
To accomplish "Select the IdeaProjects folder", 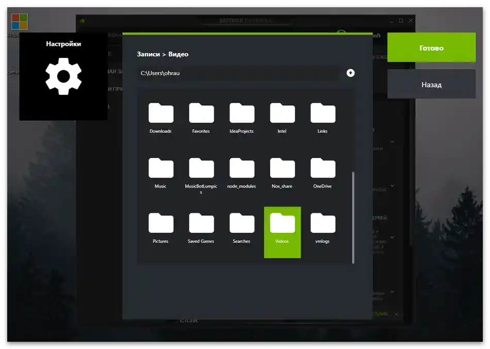I will (241, 118).
